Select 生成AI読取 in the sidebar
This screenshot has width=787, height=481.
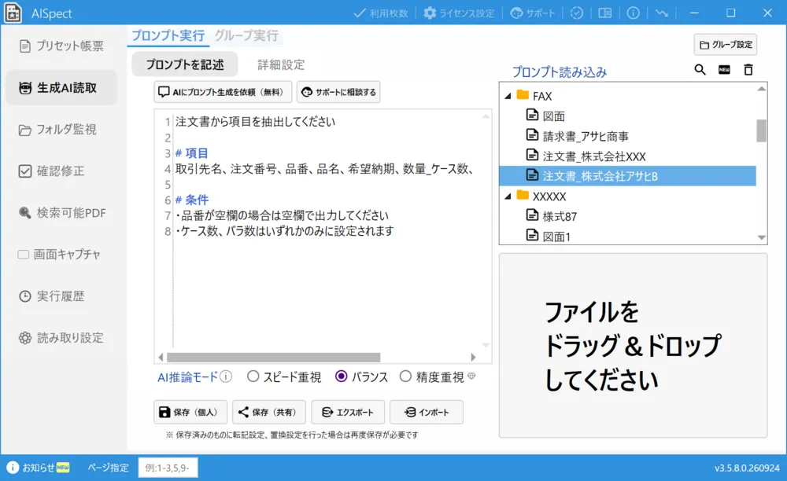pyautogui.click(x=61, y=88)
